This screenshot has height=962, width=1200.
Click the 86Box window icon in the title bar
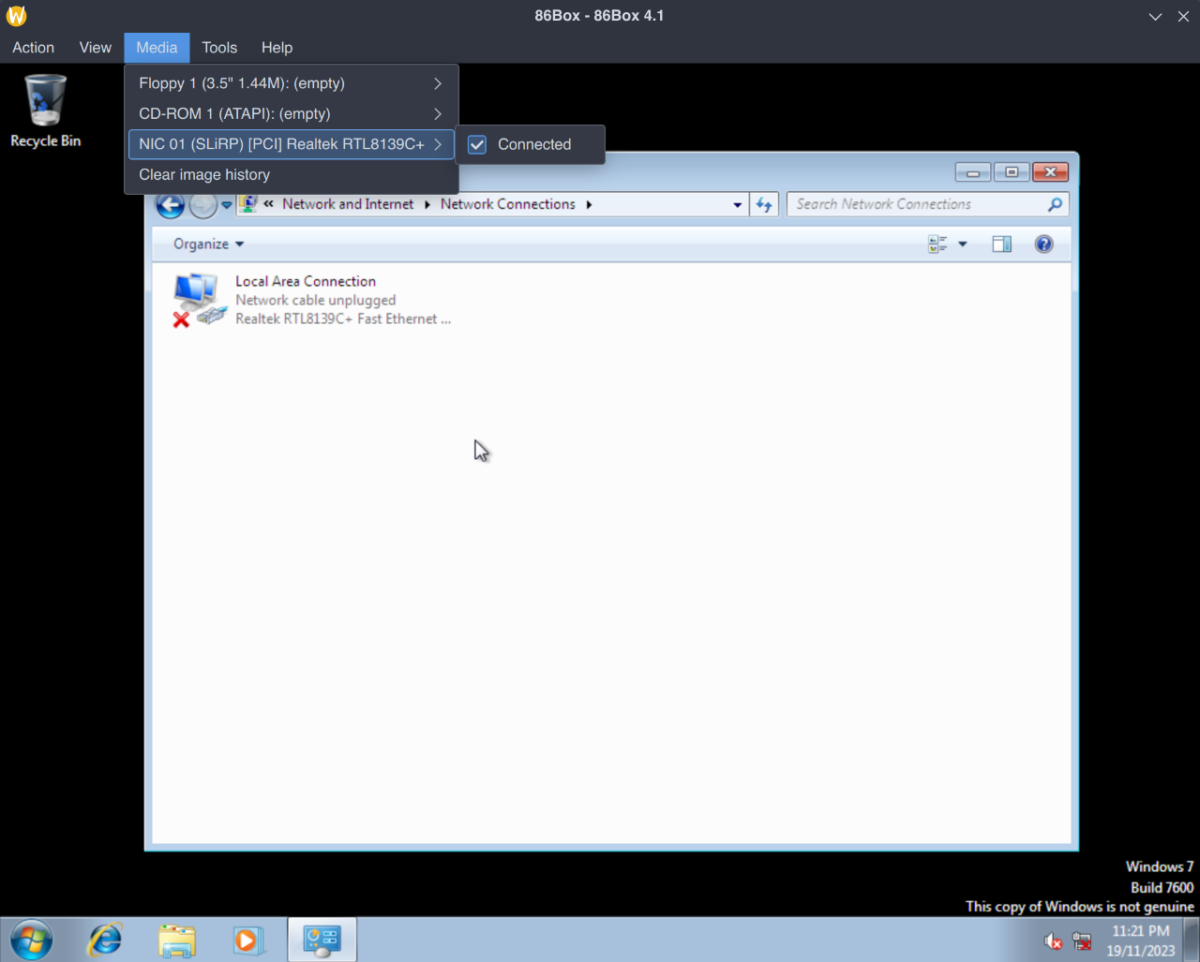pos(16,15)
